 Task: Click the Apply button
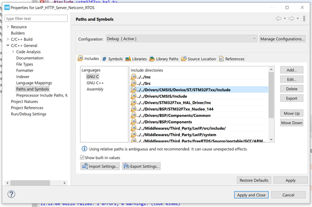click(290, 180)
